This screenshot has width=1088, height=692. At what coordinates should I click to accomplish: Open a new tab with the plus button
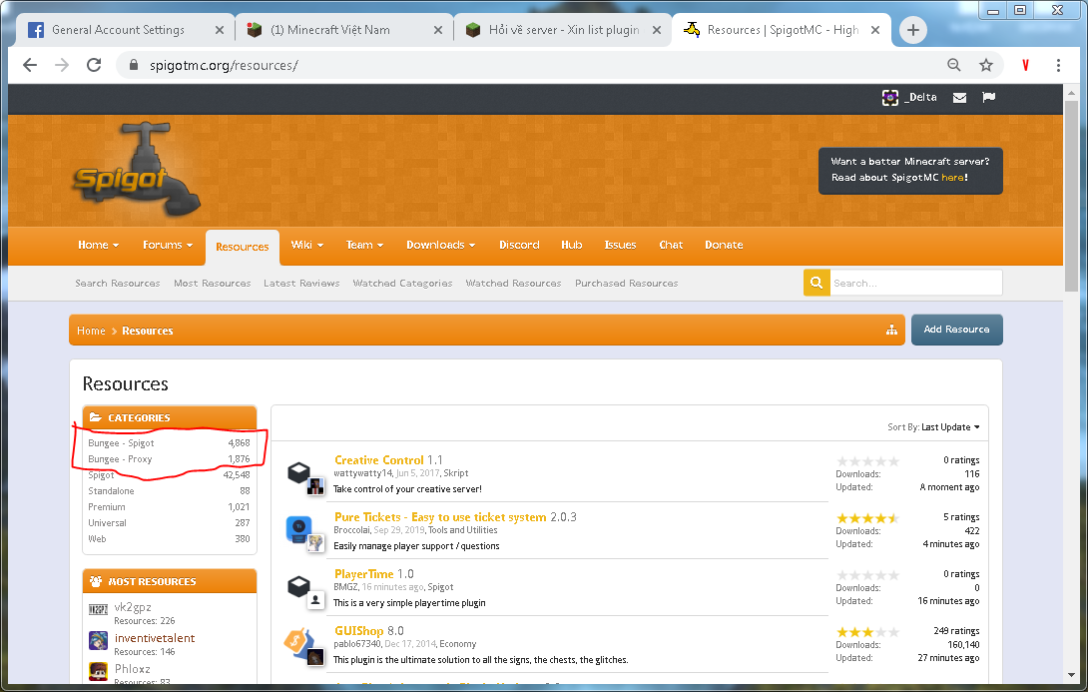click(913, 30)
